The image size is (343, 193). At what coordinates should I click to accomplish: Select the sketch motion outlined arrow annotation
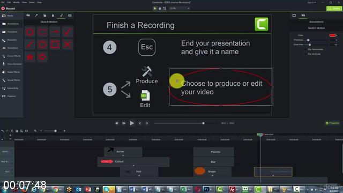coord(42,57)
